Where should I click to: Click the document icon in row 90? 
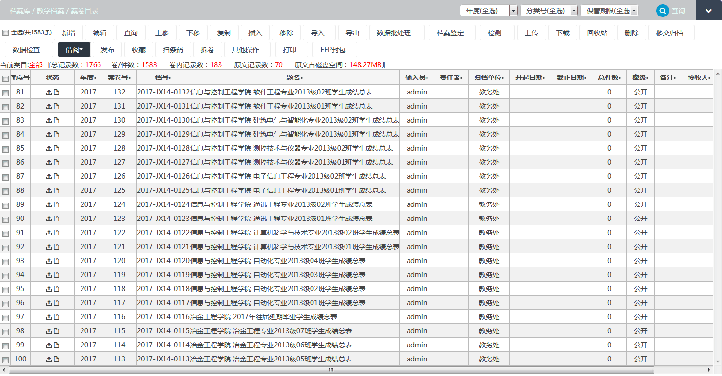point(56,219)
